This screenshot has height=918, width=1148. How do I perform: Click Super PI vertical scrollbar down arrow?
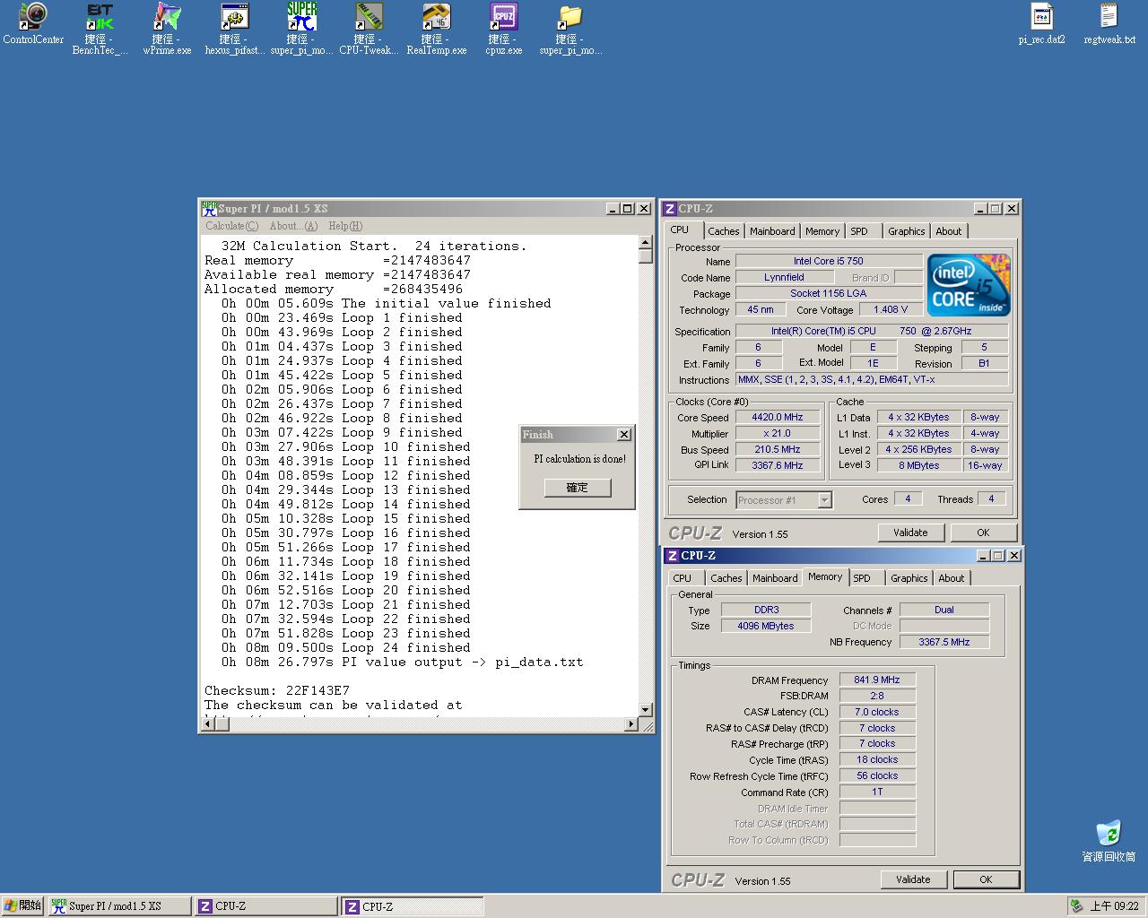(x=645, y=709)
